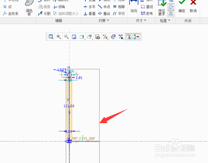Click the Zoom In magnifier icon
Viewport: 208px width, 163px height.
pyautogui.click(x=58, y=37)
